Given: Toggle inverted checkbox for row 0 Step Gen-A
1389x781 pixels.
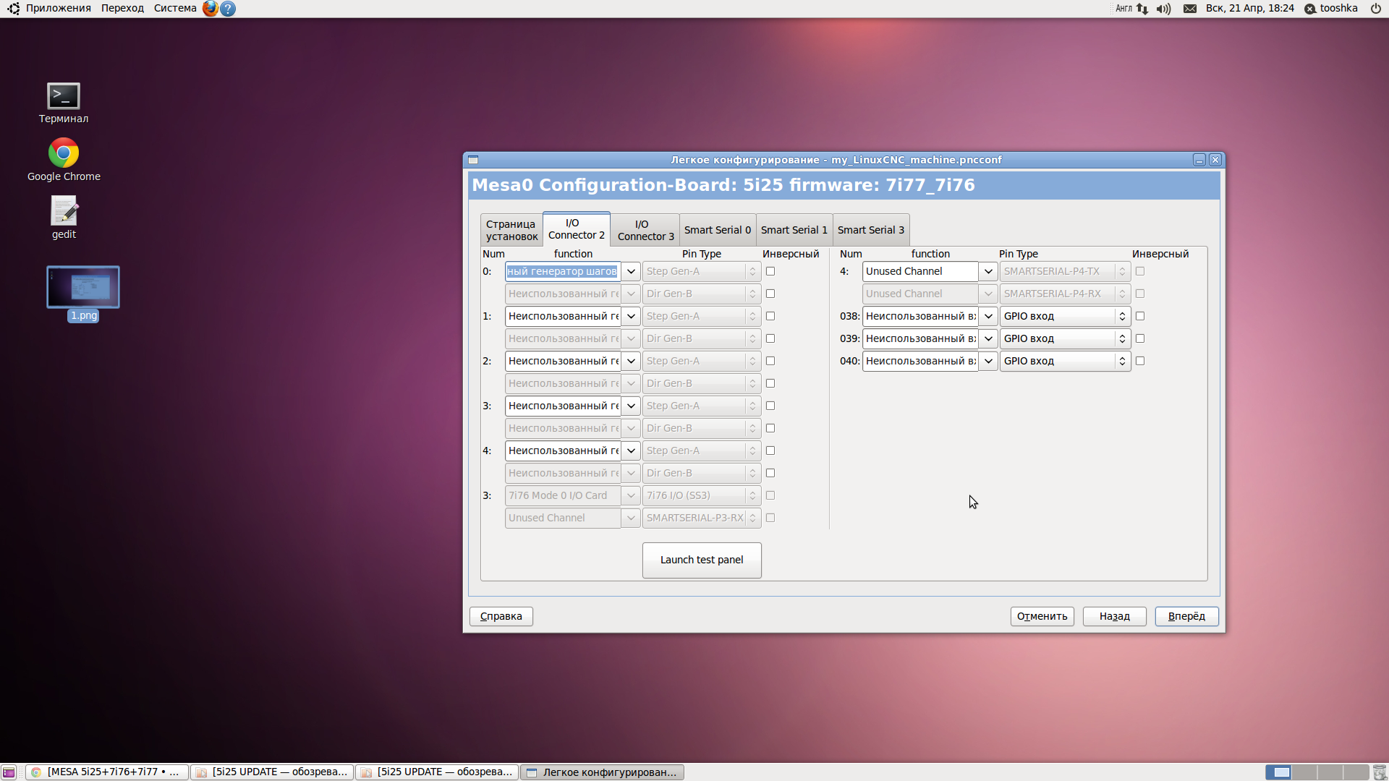Looking at the screenshot, I should point(770,271).
